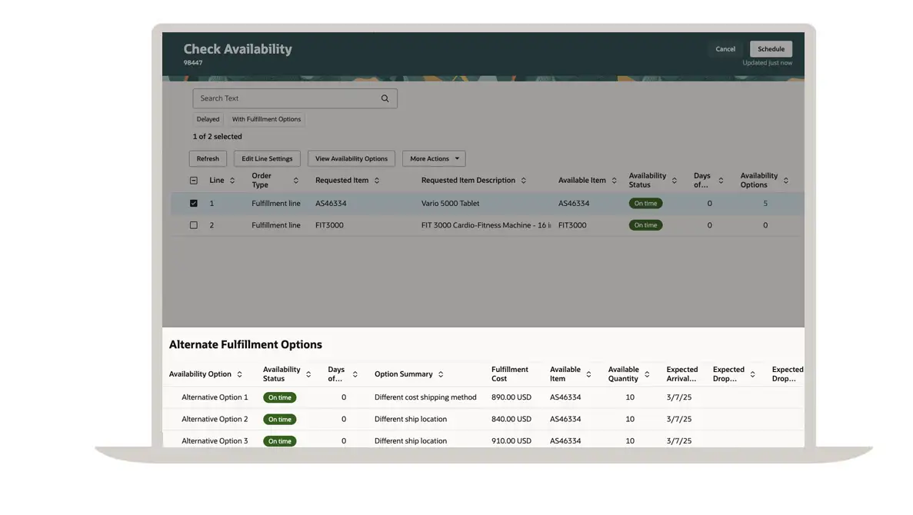Screen dimensions: 913x515
Task: Sort by Requested Item Description column
Action: pyautogui.click(x=524, y=181)
